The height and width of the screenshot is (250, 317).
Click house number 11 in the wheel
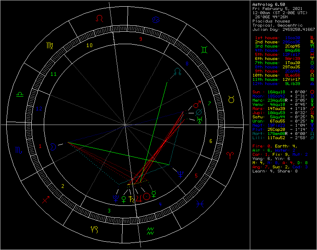[53, 74]
